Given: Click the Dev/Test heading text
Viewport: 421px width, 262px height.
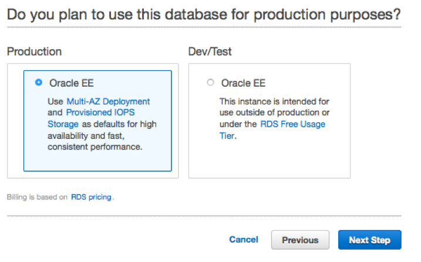Looking at the screenshot, I should click(x=210, y=52).
